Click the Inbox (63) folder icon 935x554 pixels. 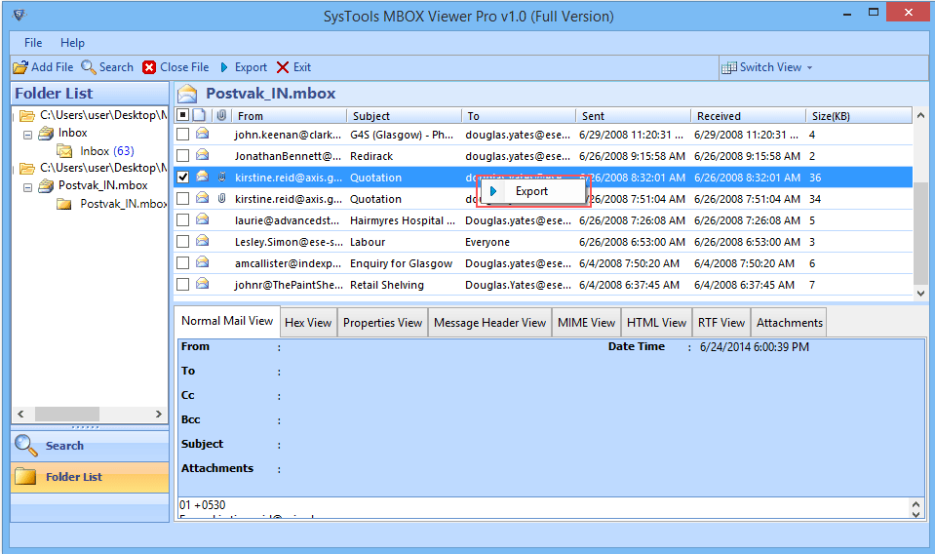pos(64,151)
